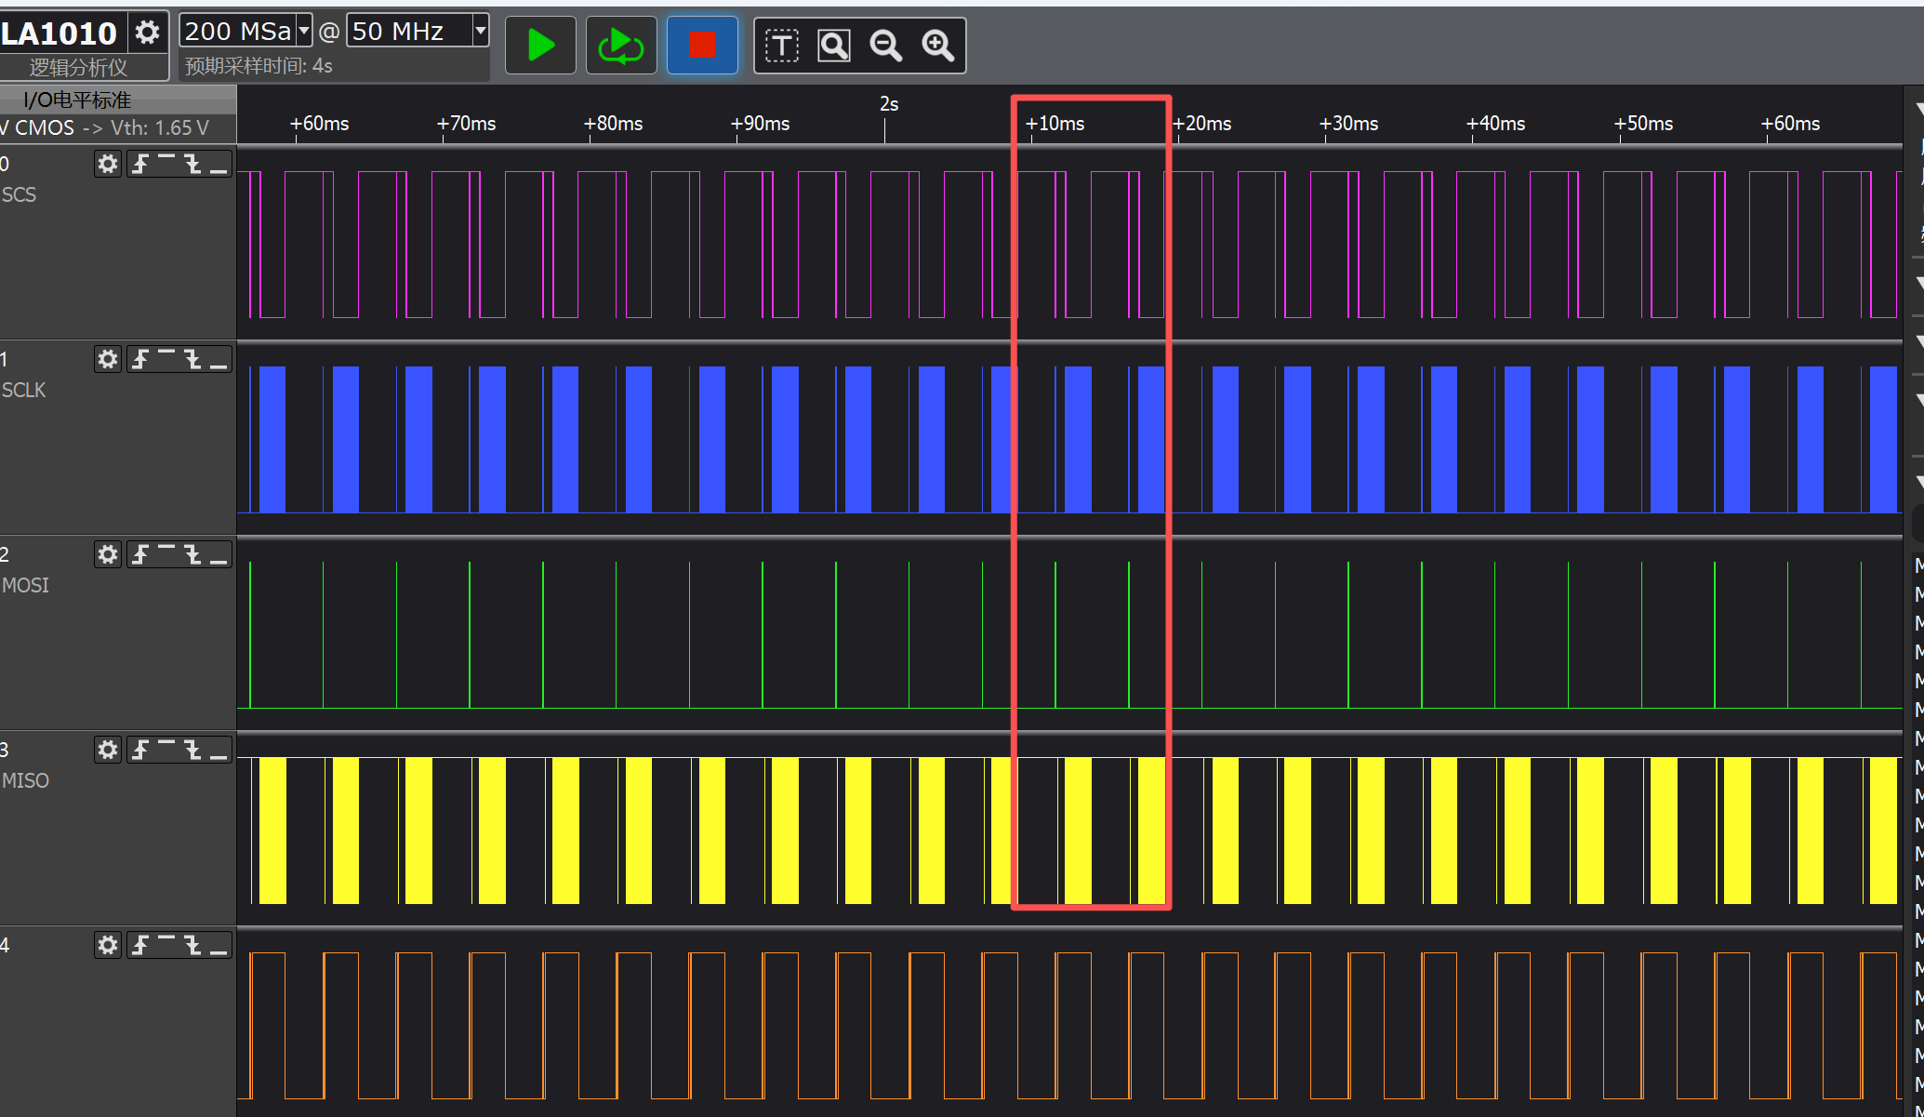Set high level trigger on SCS channel
The width and height of the screenshot is (1924, 1117).
[166, 165]
